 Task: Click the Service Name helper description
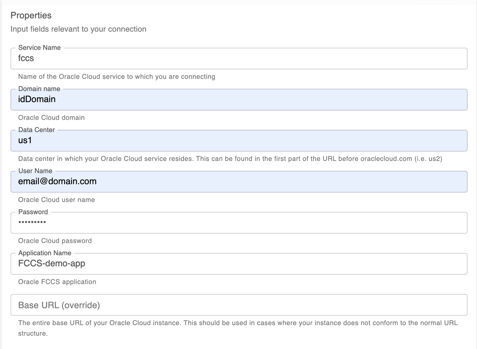[x=117, y=77]
